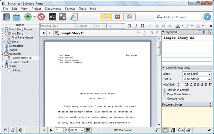Click the Compile document icon

(x=74, y=17)
